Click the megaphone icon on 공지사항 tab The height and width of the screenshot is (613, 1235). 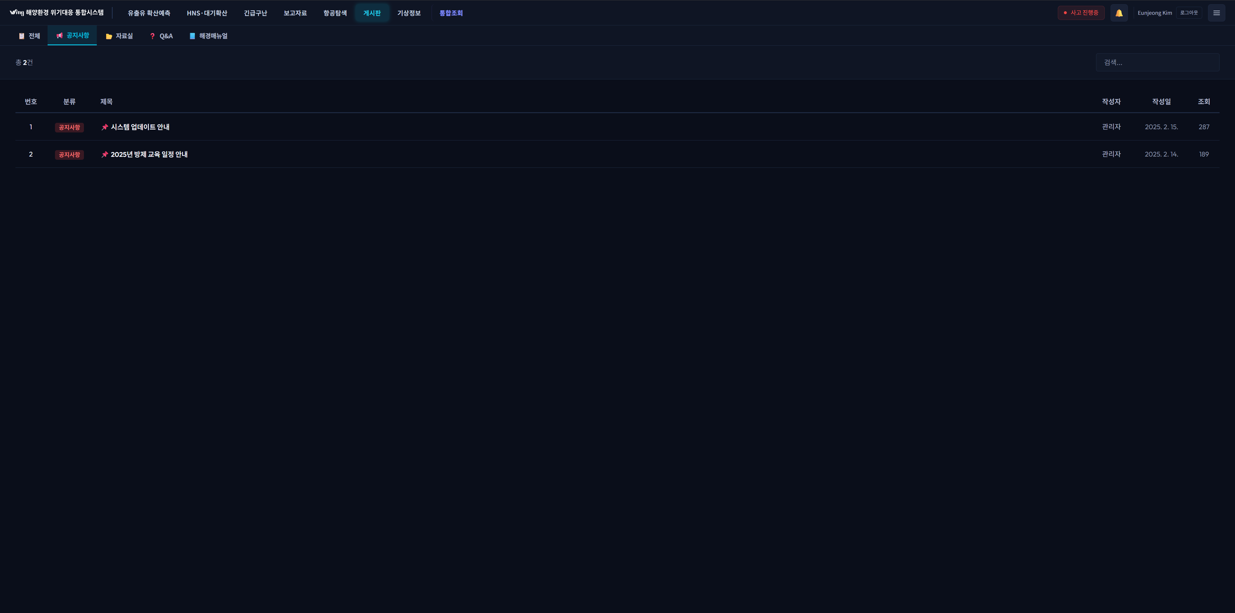[59, 35]
